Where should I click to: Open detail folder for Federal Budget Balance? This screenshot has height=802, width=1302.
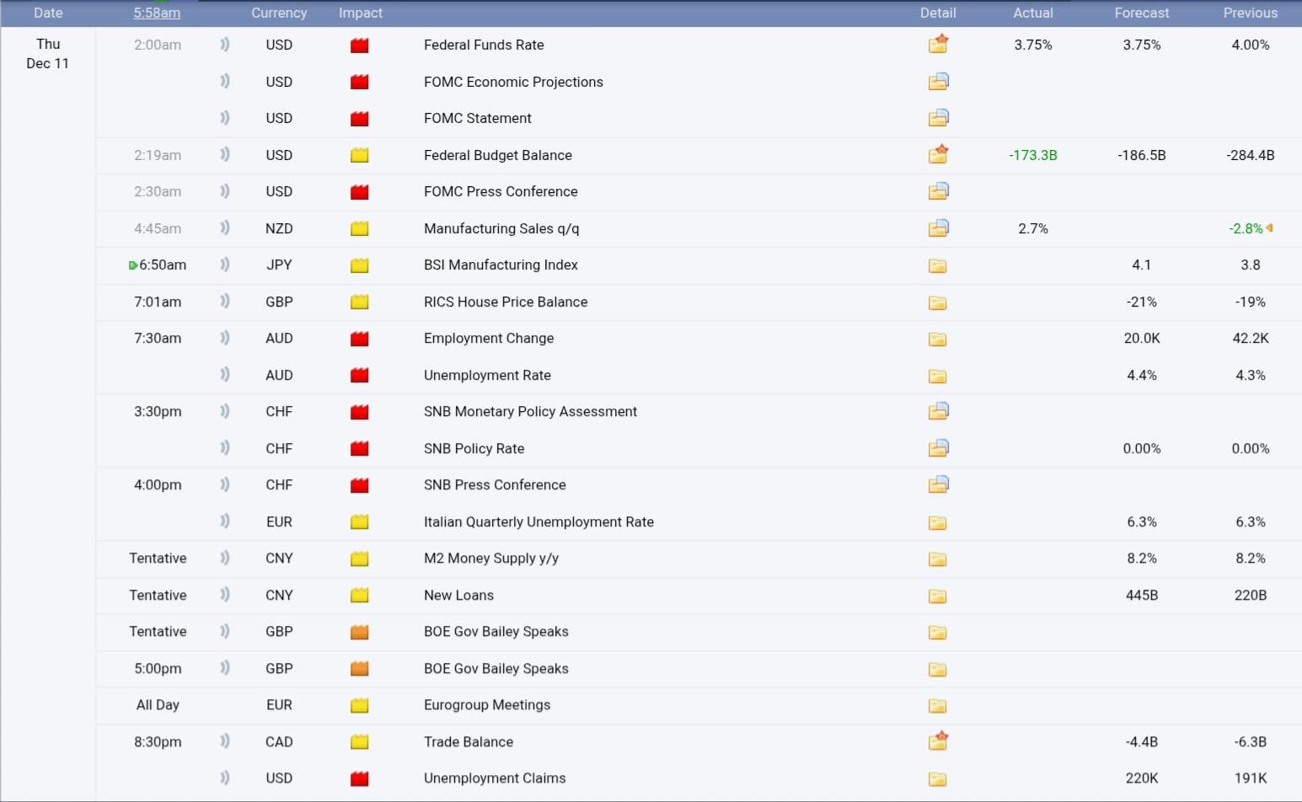pos(938,155)
